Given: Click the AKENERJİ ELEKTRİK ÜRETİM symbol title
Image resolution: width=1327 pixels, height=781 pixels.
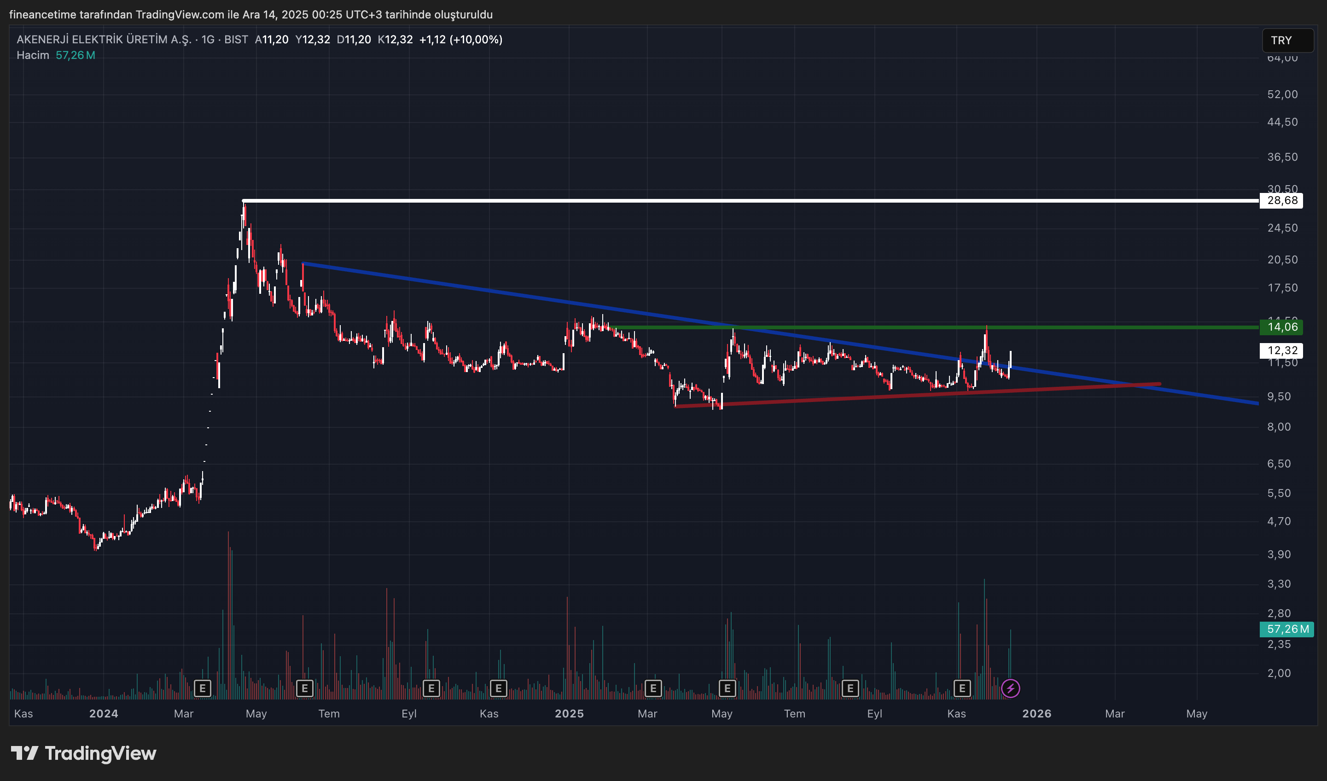Looking at the screenshot, I should tap(104, 40).
